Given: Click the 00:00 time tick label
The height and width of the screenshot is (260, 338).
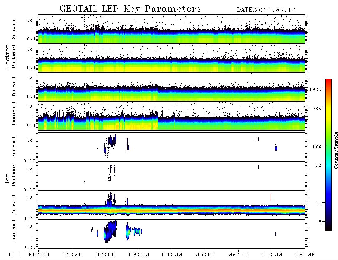Looking at the screenshot, I should pyautogui.click(x=39, y=255).
